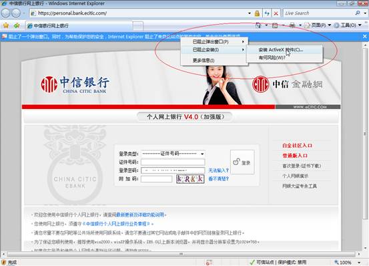Click the 看不清楚? link
This screenshot has height=266, width=369.
[x=219, y=179]
